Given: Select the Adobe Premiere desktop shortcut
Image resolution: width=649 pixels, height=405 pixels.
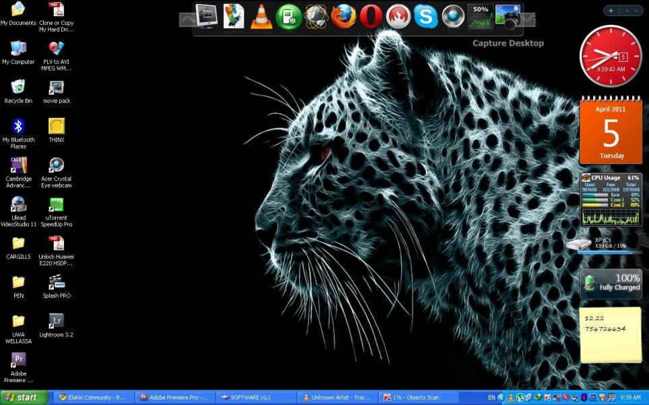Looking at the screenshot, I should coord(18,367).
